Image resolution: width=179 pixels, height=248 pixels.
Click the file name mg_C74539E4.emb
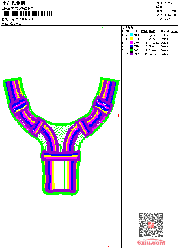[x=22, y=20]
